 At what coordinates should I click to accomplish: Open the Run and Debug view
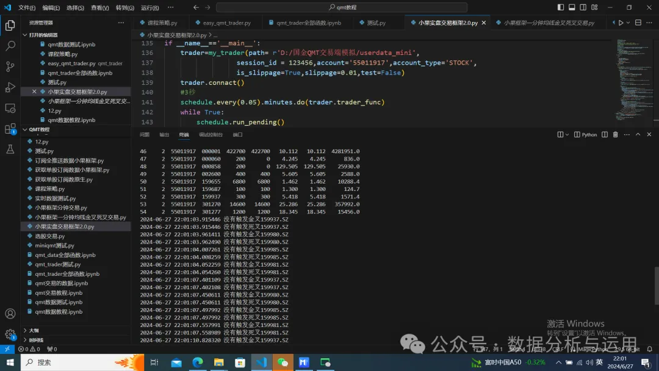coord(10,87)
